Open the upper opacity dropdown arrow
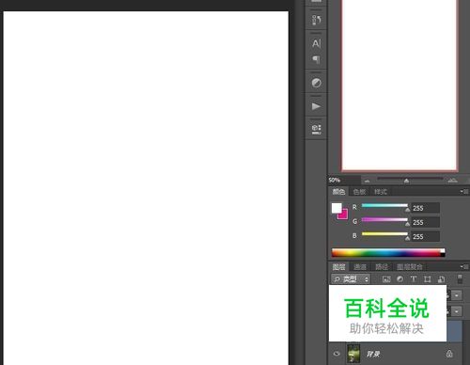The width and height of the screenshot is (470, 365). (457, 295)
